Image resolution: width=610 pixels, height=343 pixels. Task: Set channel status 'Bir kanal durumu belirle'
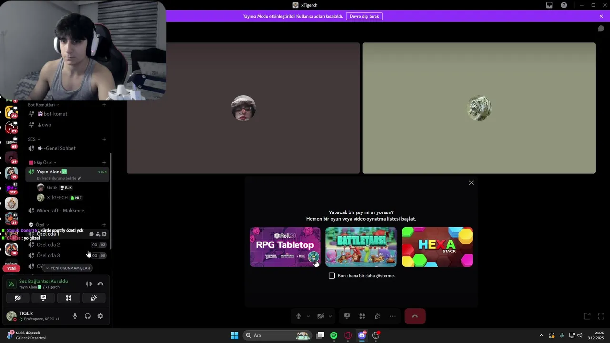point(59,178)
